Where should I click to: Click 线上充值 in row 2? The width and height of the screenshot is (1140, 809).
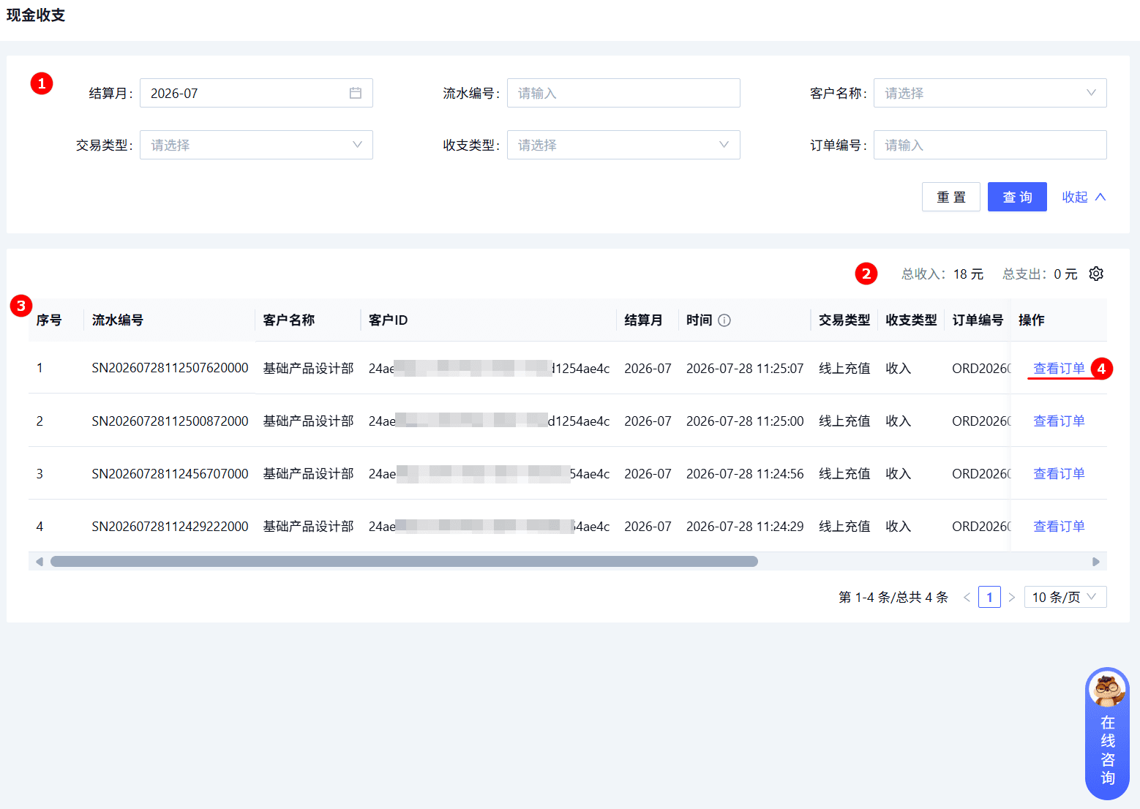pyautogui.click(x=844, y=421)
